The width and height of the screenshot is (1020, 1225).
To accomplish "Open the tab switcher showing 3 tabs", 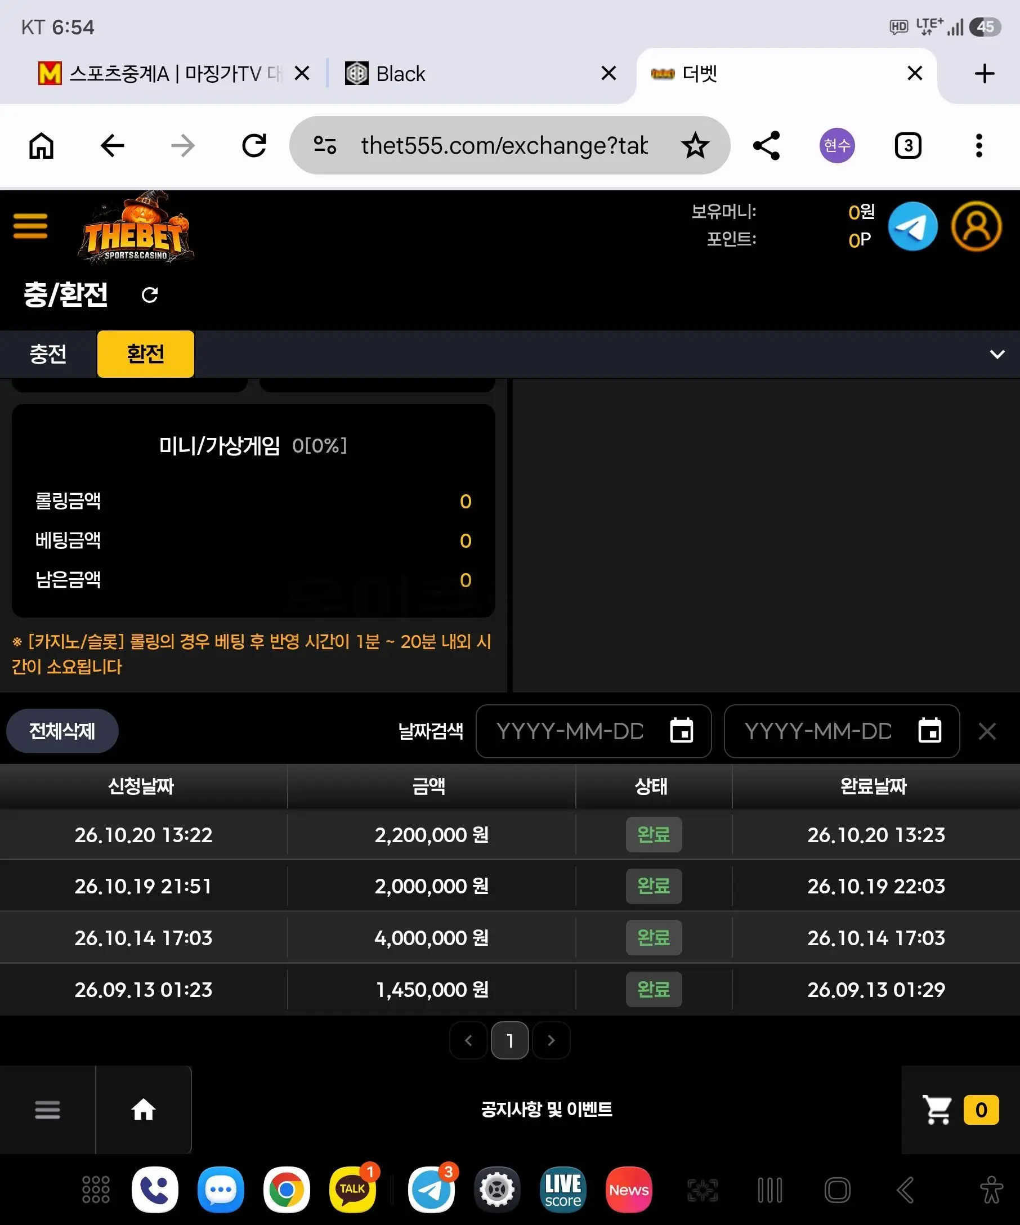I will tap(907, 145).
